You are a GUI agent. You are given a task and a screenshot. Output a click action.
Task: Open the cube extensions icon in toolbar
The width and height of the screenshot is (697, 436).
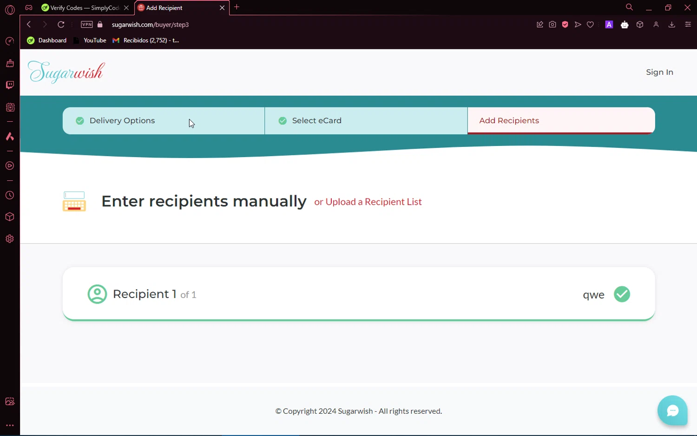click(640, 25)
